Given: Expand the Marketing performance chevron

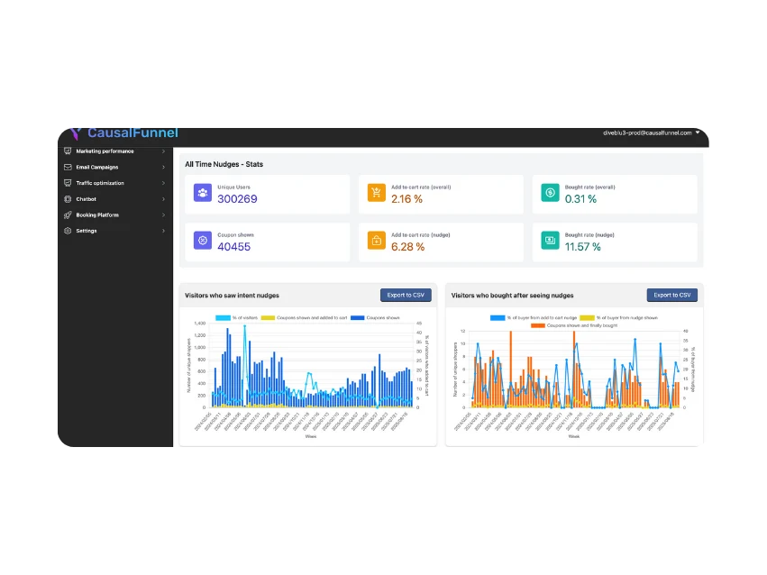Looking at the screenshot, I should (163, 151).
